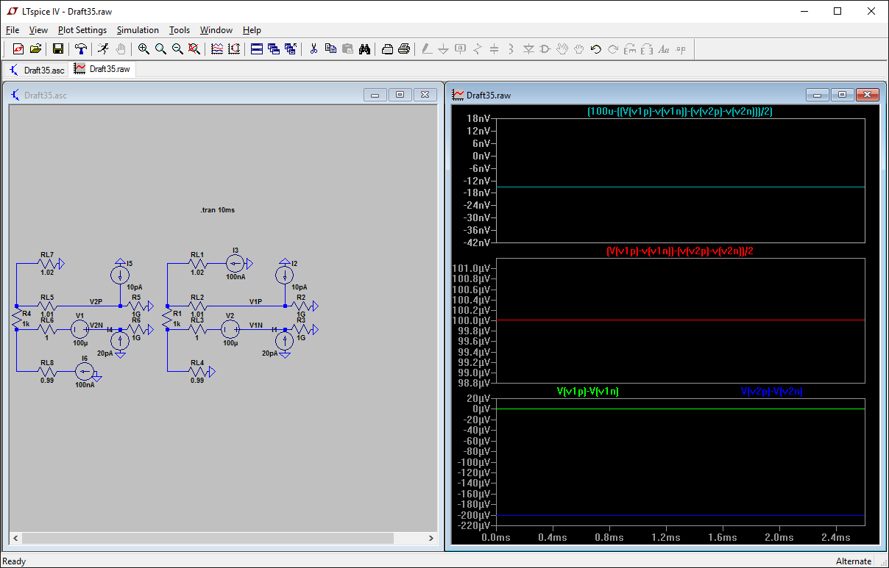The width and height of the screenshot is (889, 568).
Task: Click the Find binoculars icon
Action: pyautogui.click(x=364, y=49)
